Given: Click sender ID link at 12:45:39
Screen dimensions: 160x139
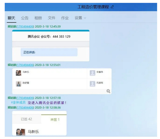Looking at the screenshot, I should coord(25,26).
